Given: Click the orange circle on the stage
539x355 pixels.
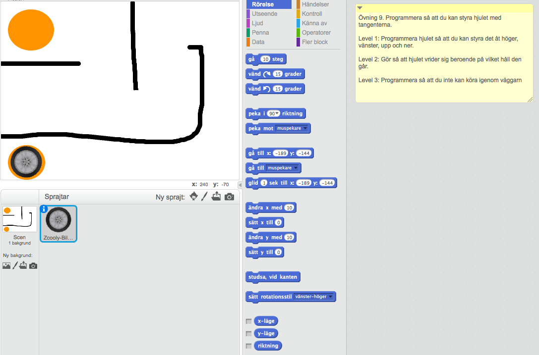Looking at the screenshot, I should coord(31,30).
